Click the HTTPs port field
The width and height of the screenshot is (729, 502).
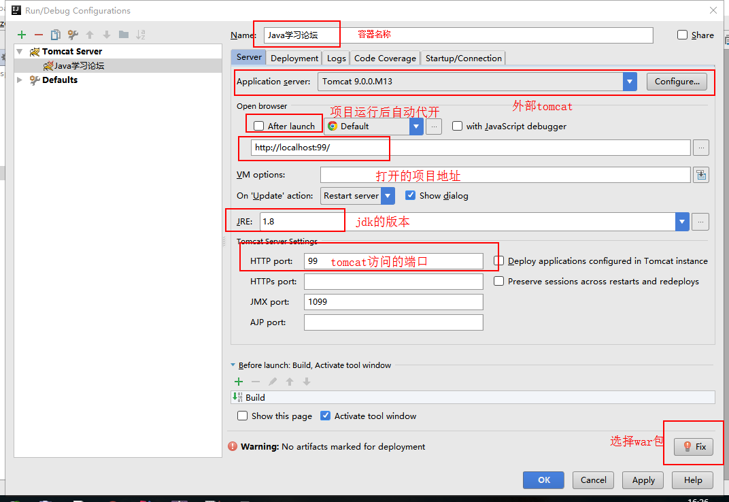coord(393,282)
